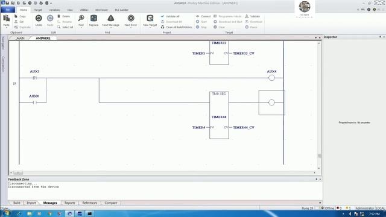Viewport: 386px width, 217px height.
Task: Click the TIMER33_CV operand
Action: click(244, 53)
